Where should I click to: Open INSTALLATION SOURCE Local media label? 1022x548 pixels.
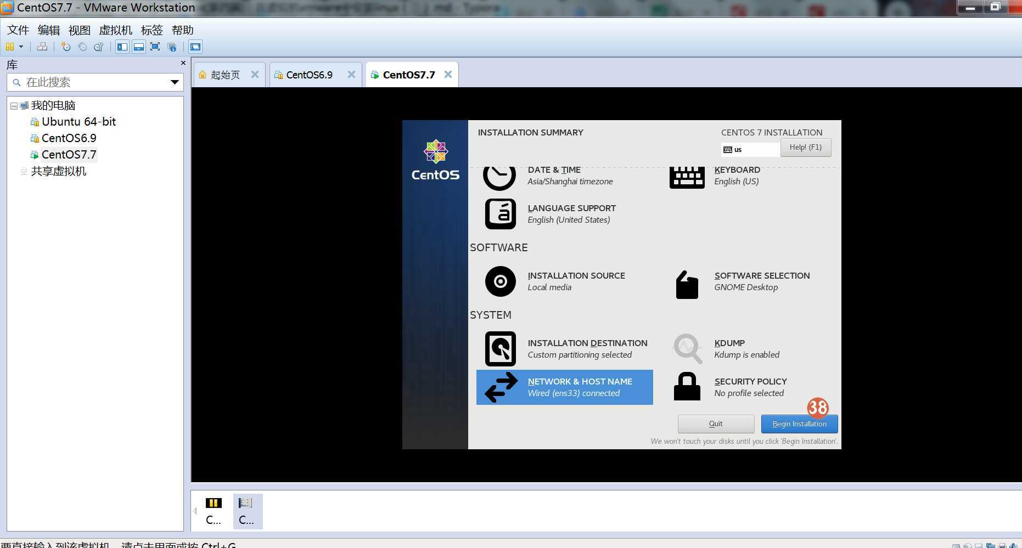(x=576, y=281)
